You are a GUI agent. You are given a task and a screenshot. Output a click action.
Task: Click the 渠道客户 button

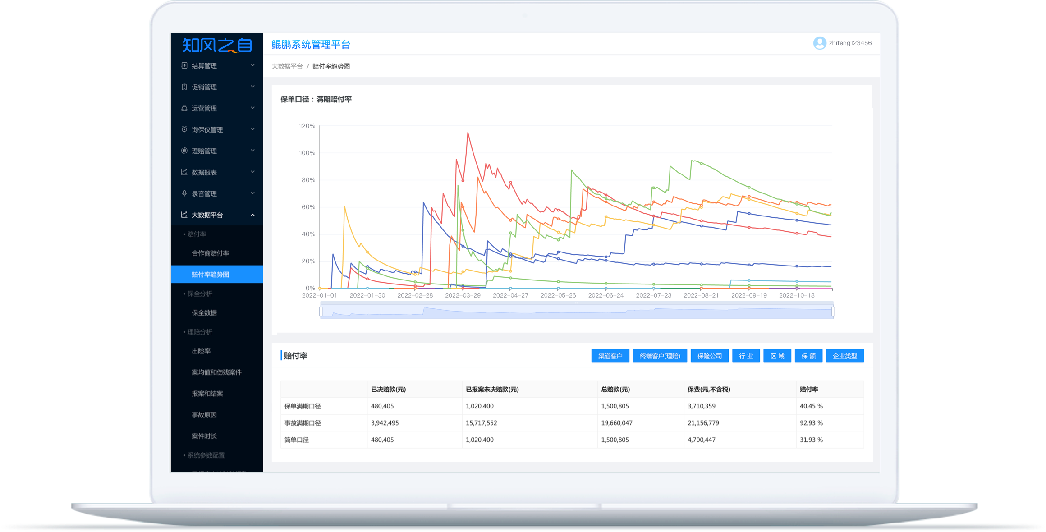(x=610, y=356)
